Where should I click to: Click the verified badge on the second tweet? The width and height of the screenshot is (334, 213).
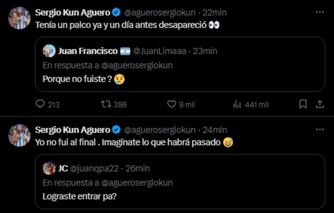117,130
